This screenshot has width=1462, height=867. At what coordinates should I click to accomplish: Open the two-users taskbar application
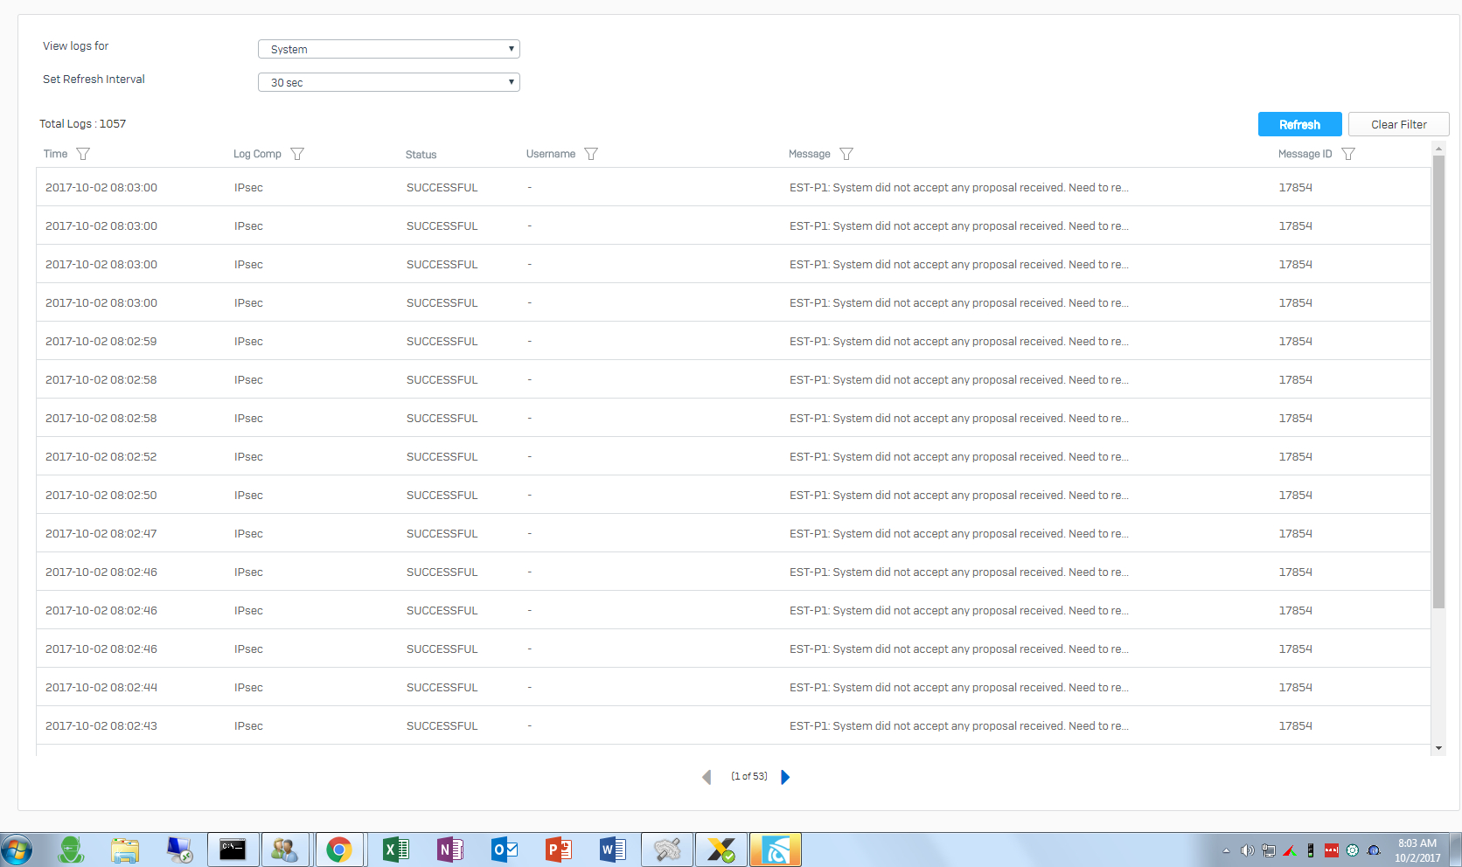[285, 850]
